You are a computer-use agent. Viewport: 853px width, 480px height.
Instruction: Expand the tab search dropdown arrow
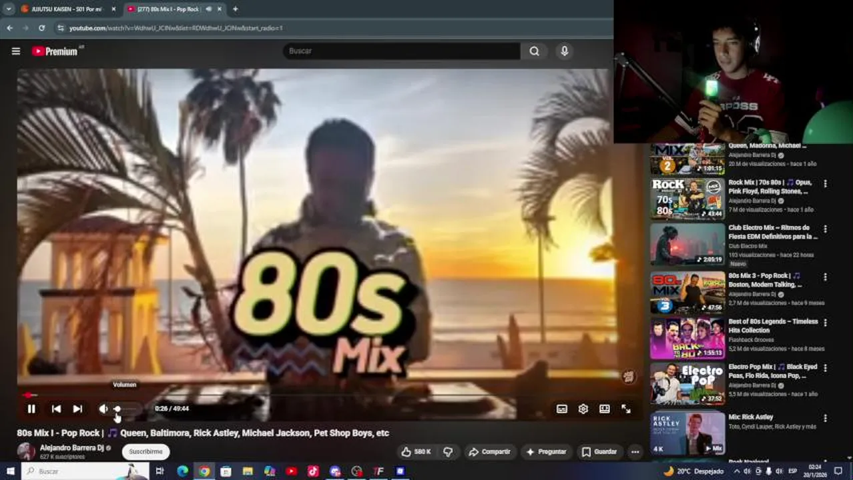tap(9, 9)
